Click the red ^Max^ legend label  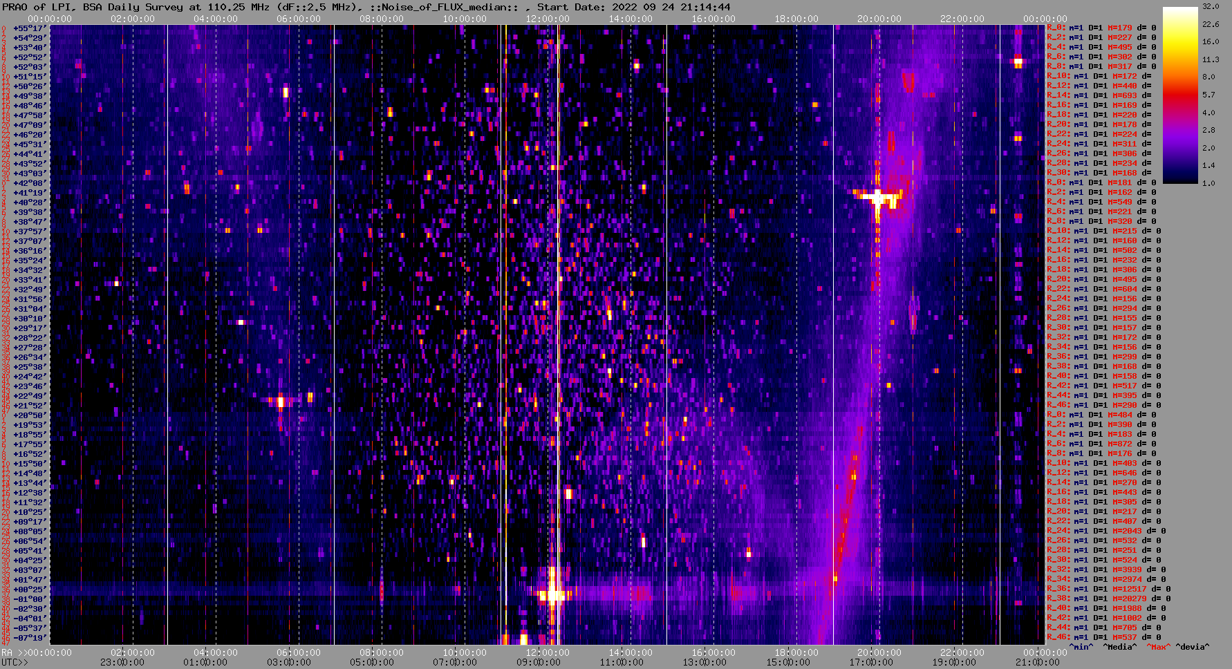(1159, 647)
